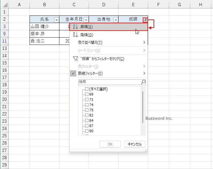Expand the 色フィルター submenu arrow
Viewport: 213px width, 169px height.
(144, 66)
